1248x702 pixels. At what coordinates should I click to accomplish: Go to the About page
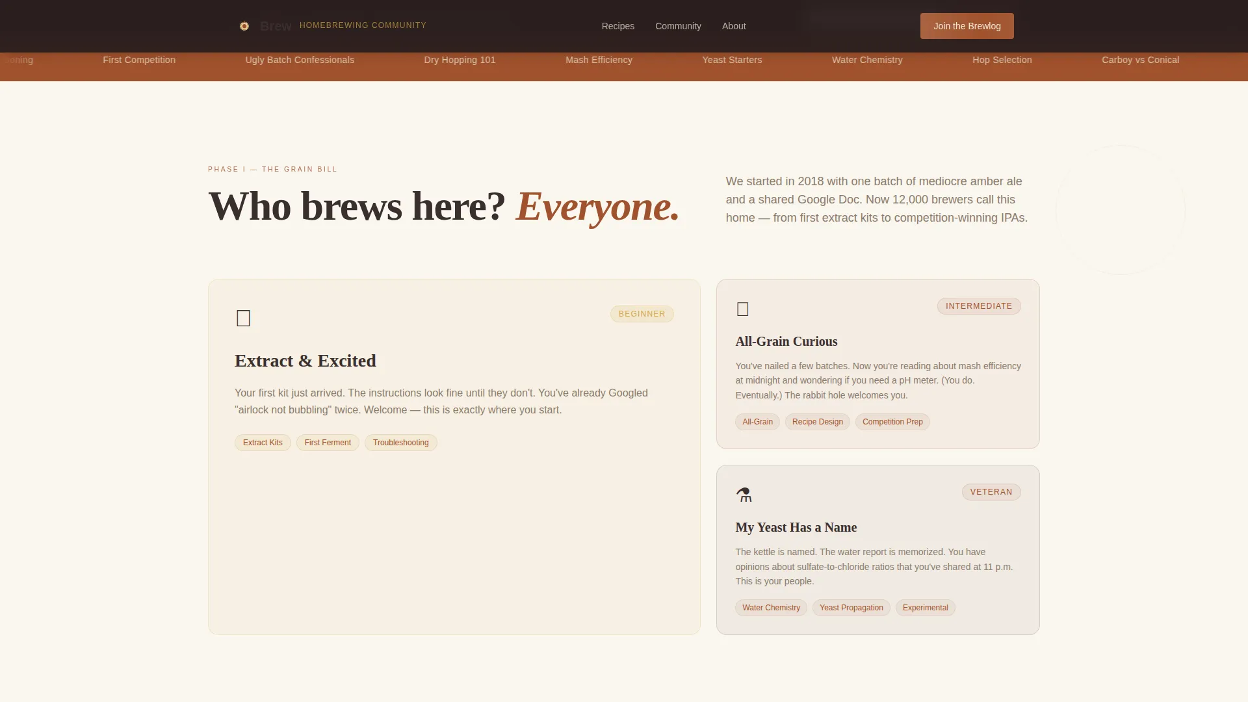pyautogui.click(x=734, y=26)
